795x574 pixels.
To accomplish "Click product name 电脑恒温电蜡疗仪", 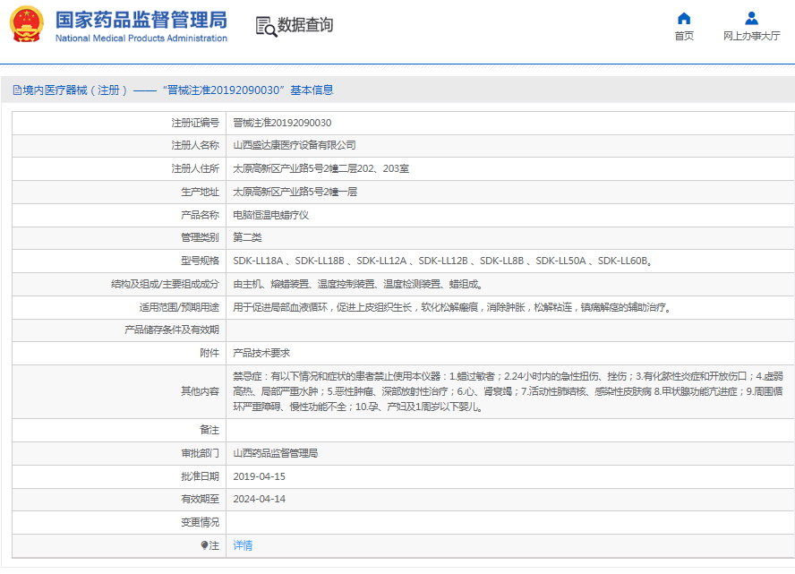I will (270, 215).
